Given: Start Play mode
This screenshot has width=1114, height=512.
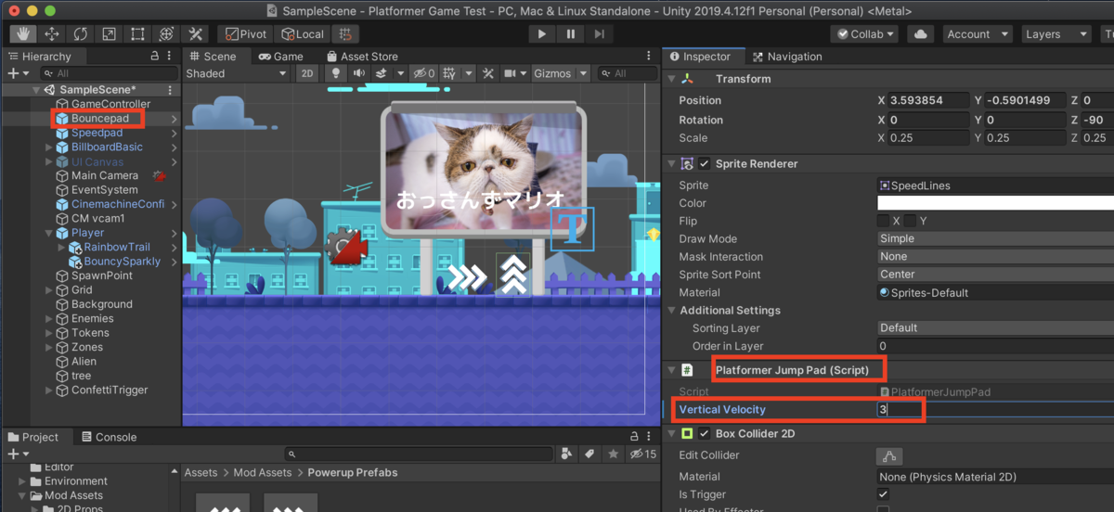Looking at the screenshot, I should (x=541, y=34).
